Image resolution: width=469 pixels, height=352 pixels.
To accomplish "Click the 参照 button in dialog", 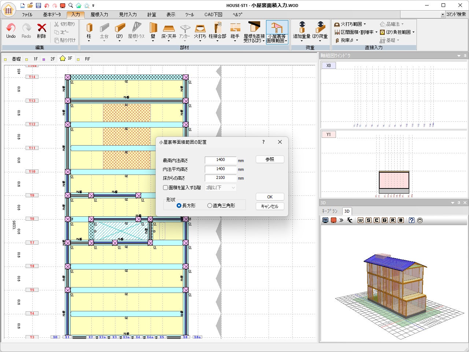I will point(270,159).
